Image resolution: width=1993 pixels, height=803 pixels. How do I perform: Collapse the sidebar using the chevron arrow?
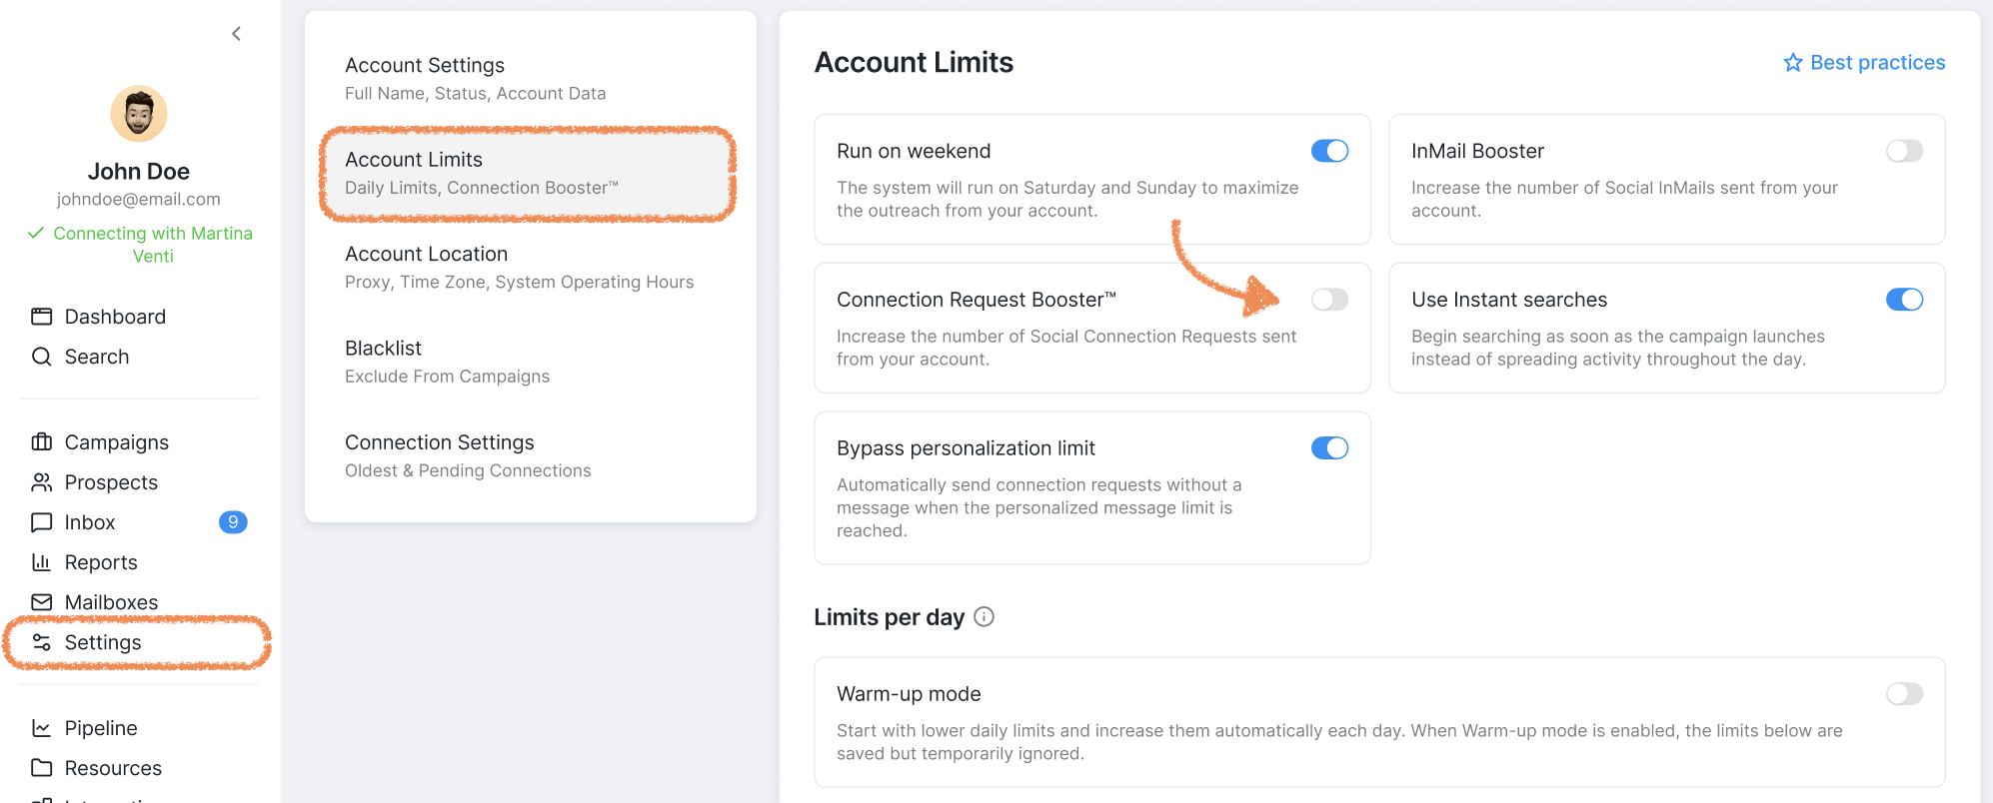click(236, 34)
